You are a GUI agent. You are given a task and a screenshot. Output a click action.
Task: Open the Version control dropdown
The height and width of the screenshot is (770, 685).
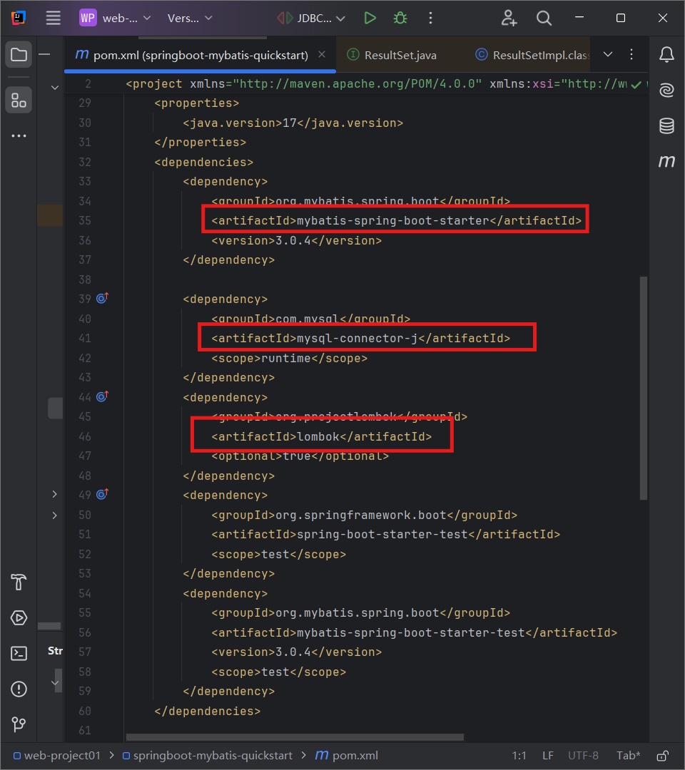click(190, 18)
